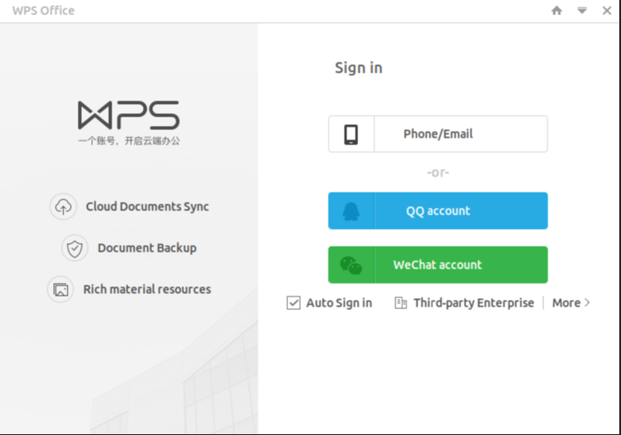The image size is (621, 435).
Task: Select the Rich material resources text
Action: click(x=147, y=290)
